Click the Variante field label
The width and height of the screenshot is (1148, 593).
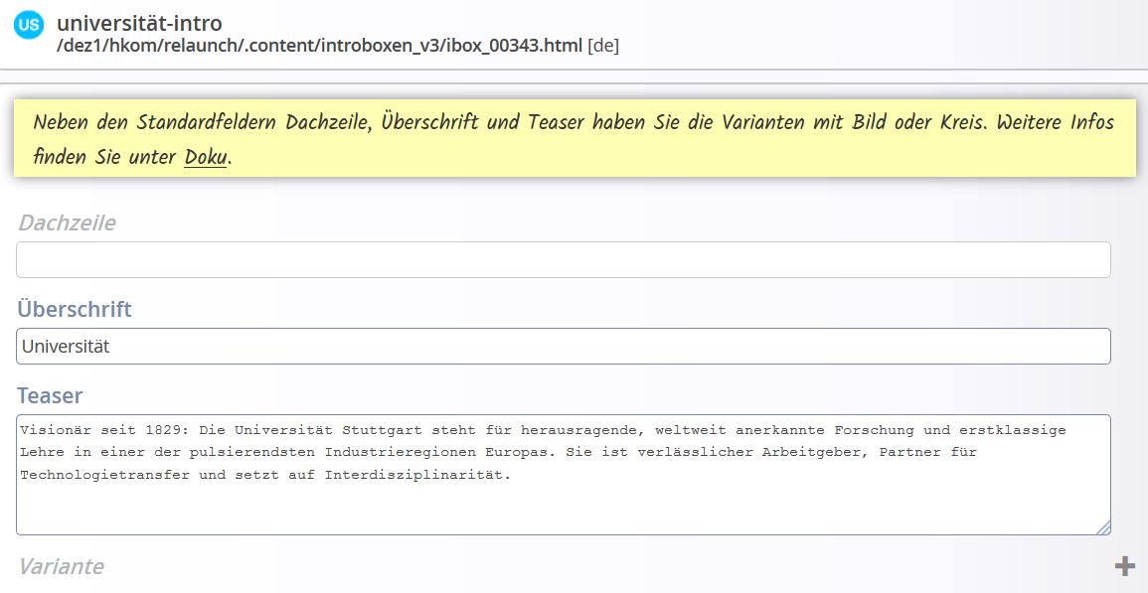point(61,566)
